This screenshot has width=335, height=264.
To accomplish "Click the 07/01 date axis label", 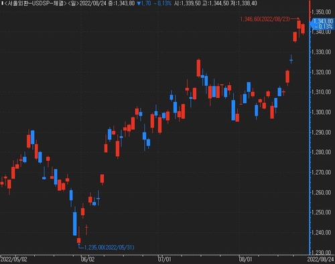I will (x=164, y=259).
